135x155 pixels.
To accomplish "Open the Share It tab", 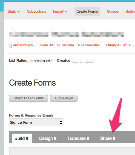I will point(108,138).
